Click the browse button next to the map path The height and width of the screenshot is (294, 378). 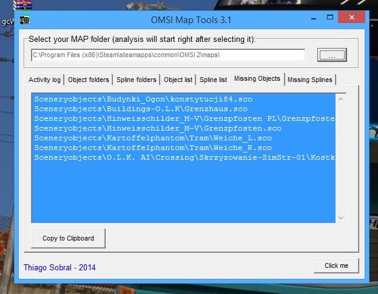point(331,55)
